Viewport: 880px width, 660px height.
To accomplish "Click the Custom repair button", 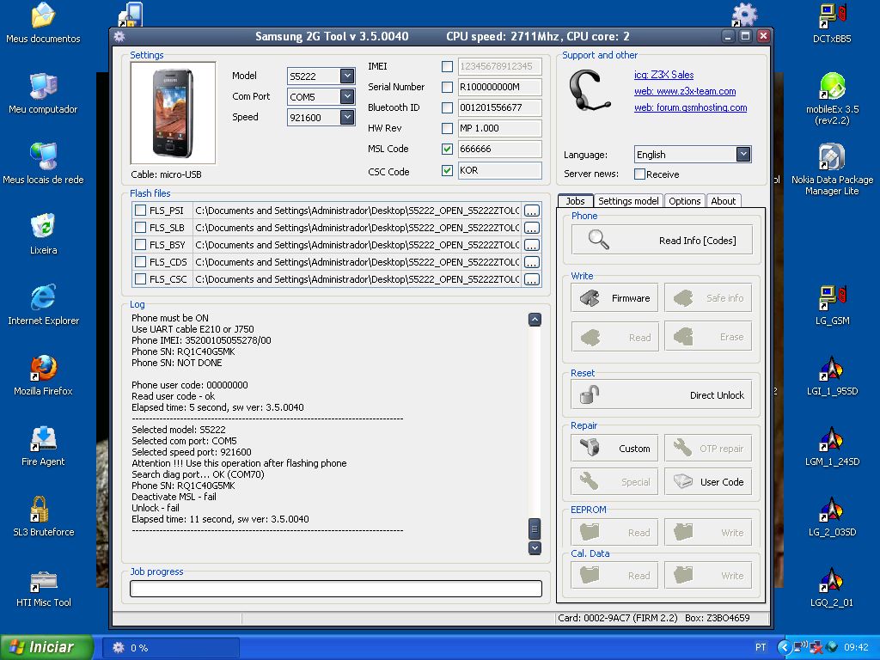I will [x=614, y=449].
